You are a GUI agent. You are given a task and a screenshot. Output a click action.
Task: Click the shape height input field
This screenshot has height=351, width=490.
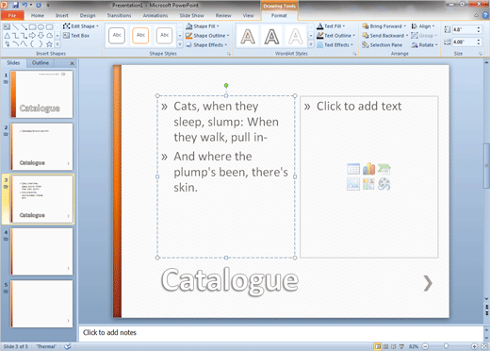tap(464, 29)
